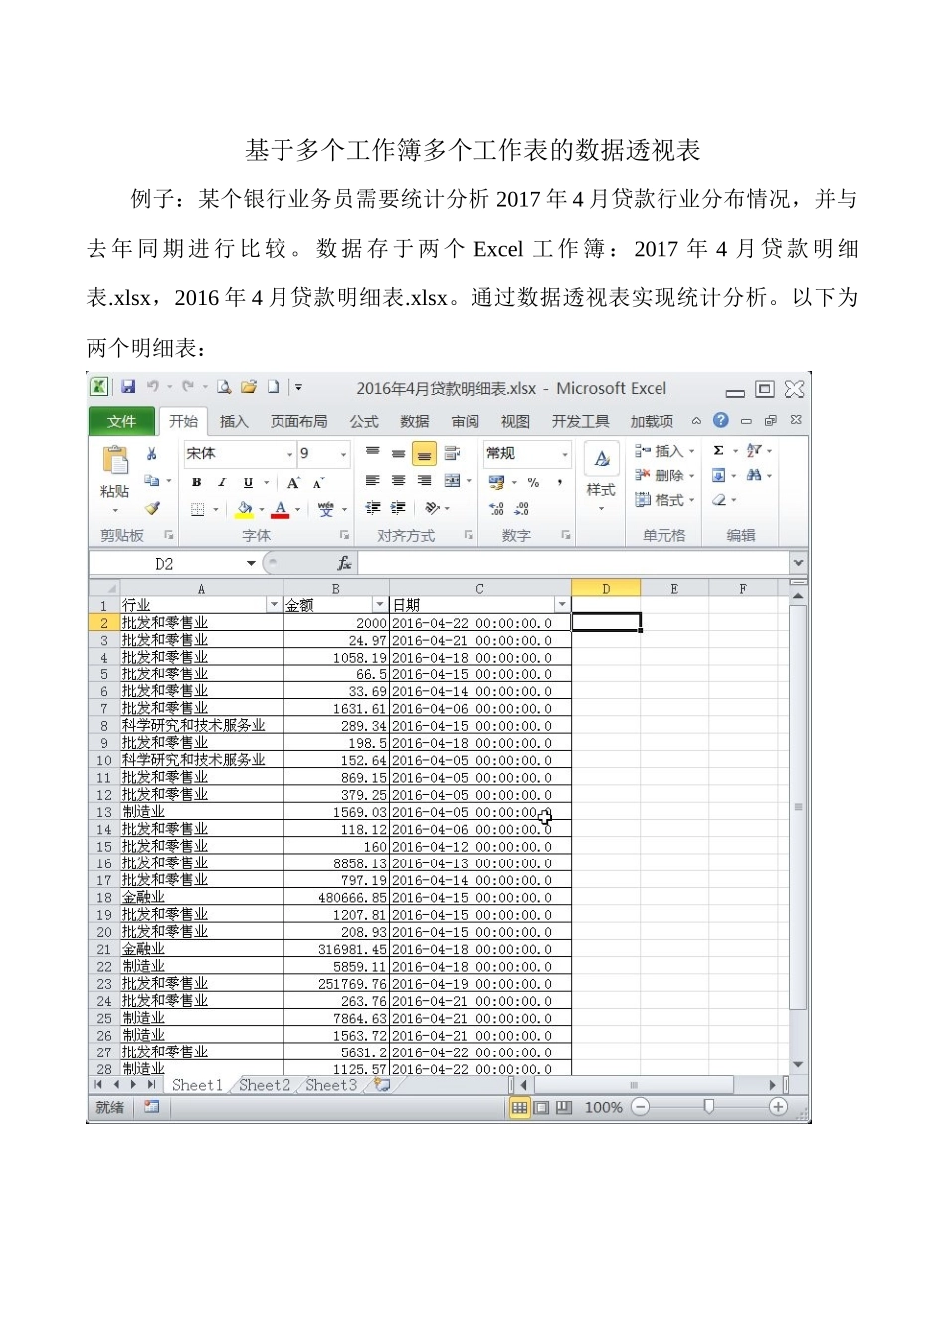The width and height of the screenshot is (945, 1337).
Task: Click the 插入 cells button in 单元格 group
Action: point(663,451)
